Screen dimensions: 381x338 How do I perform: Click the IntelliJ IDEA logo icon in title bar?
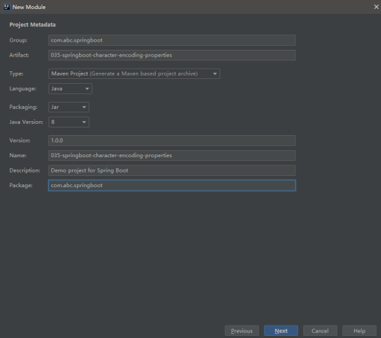click(6, 7)
